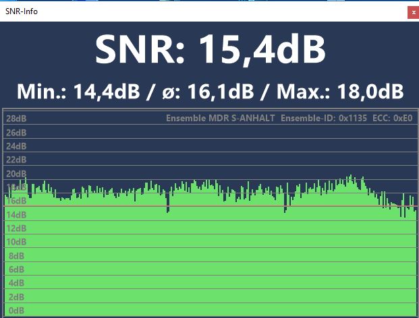Click the 28dB axis label

(16, 119)
